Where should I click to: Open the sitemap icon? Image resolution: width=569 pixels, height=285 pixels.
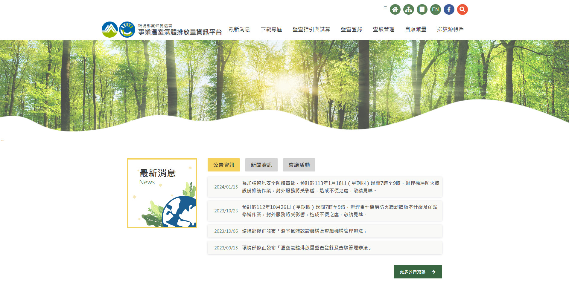coord(408,10)
